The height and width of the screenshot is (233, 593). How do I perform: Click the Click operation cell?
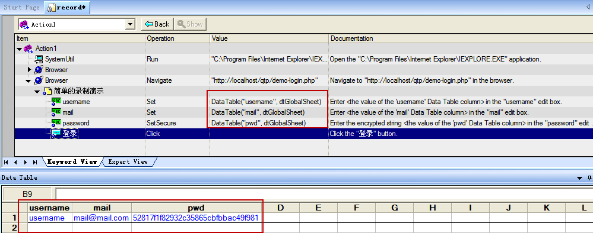(177, 134)
